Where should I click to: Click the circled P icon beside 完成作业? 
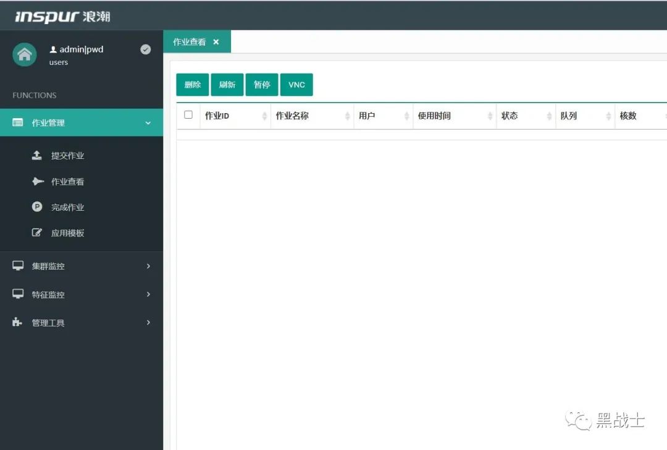[37, 207]
